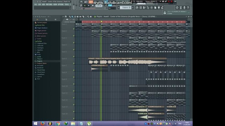This screenshot has height=126, width=225.
Task: Open the FILE menu
Action: pyautogui.click(x=36, y=5)
